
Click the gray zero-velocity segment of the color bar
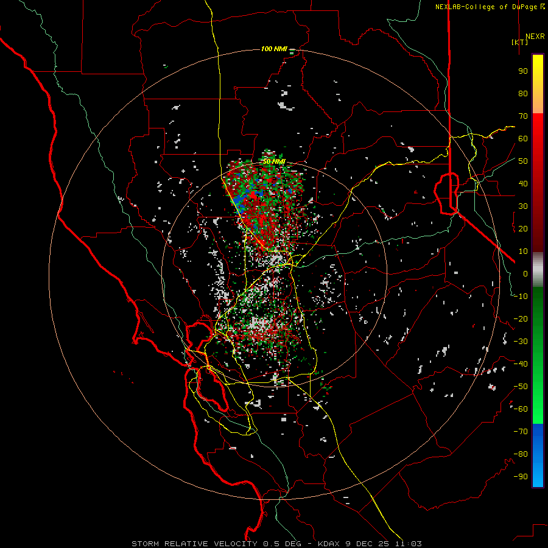click(538, 270)
